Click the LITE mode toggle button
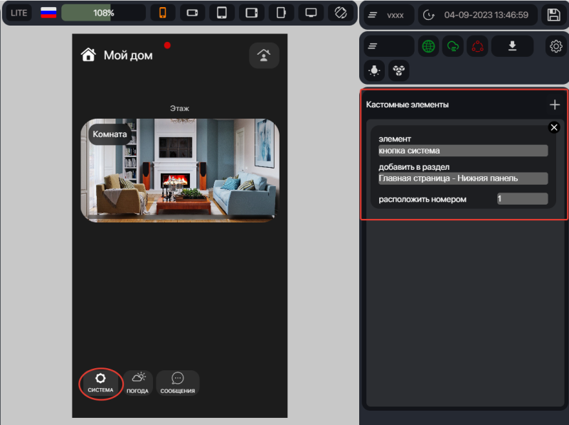Screen dimensions: 569x425 click(19, 13)
